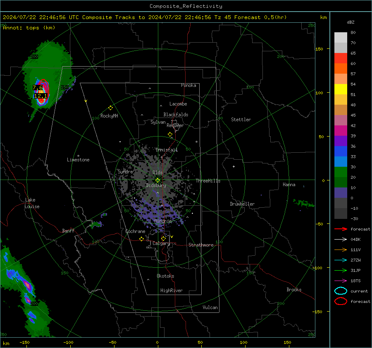Click the yellow diamond marker south of Cochrane

(141, 239)
